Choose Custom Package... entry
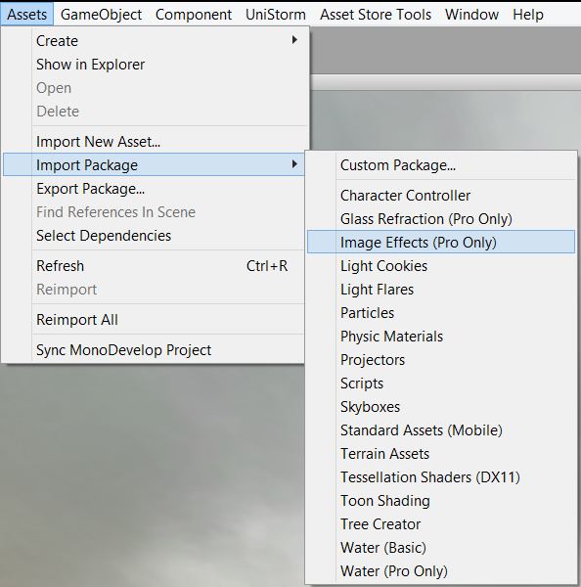Image resolution: width=581 pixels, height=587 pixels. point(441,165)
